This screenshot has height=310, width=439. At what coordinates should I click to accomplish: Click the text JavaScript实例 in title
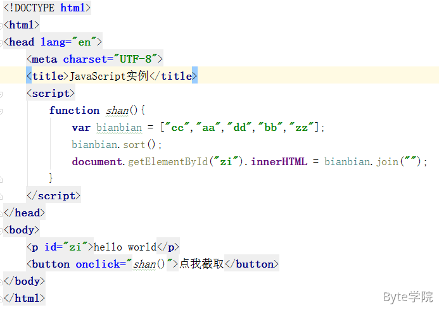[x=108, y=77]
